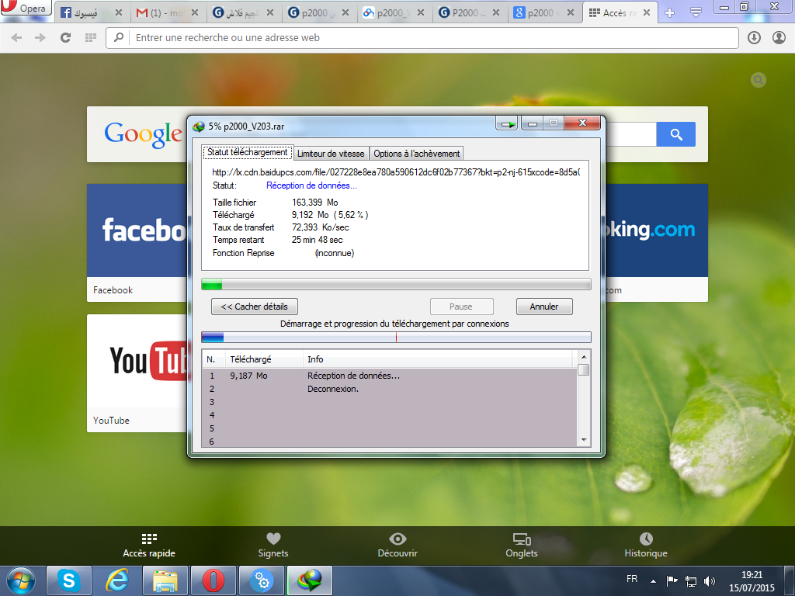Close the Facebook tab
The height and width of the screenshot is (596, 795).
click(118, 12)
